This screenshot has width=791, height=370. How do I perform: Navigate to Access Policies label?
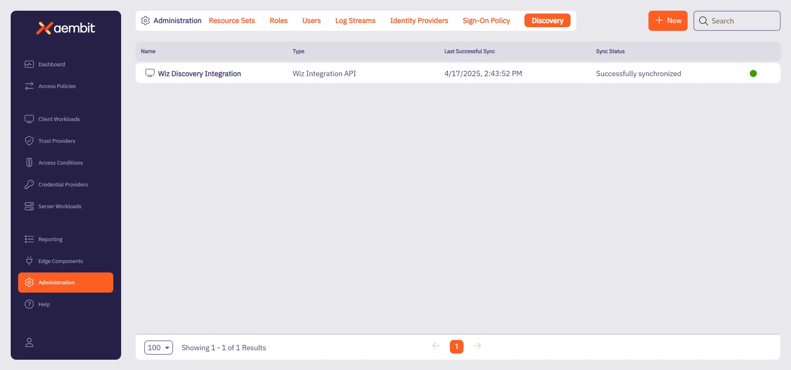[57, 86]
